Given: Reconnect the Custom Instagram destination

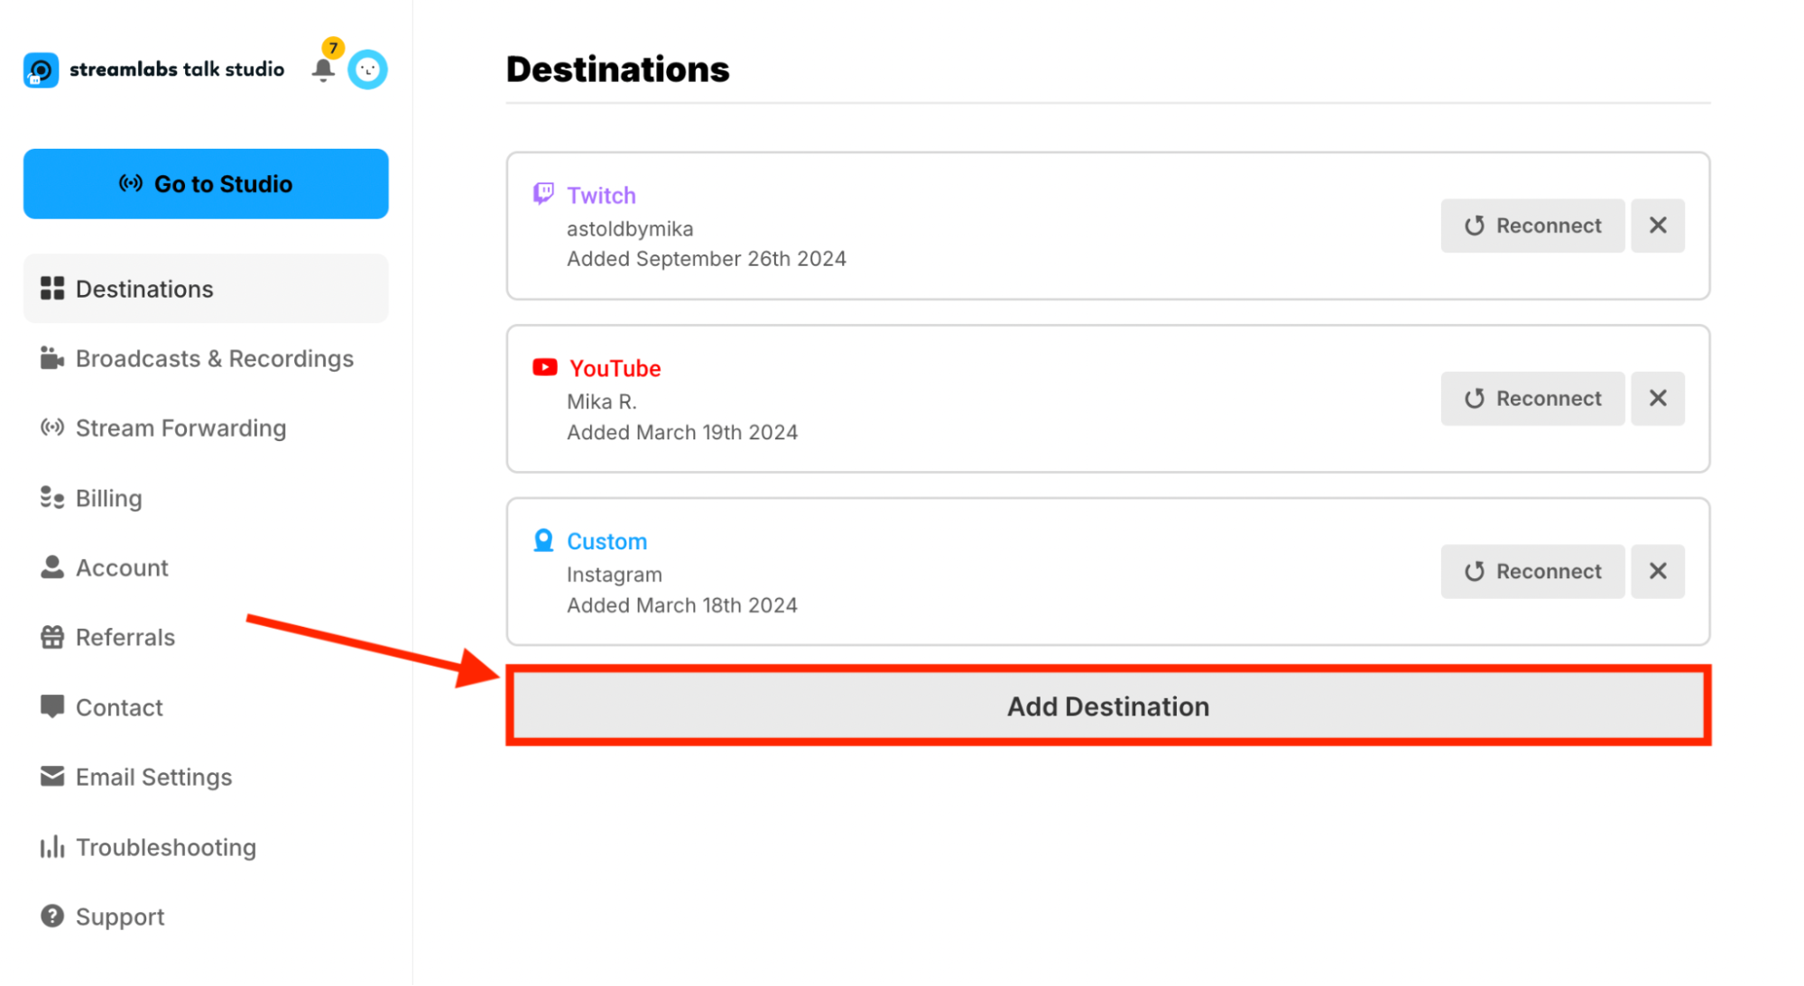Looking at the screenshot, I should (1531, 571).
